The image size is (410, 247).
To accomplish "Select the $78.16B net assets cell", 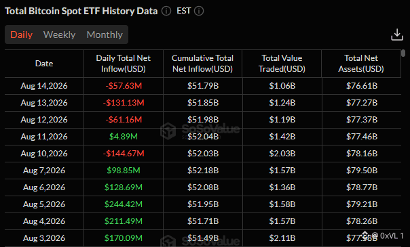I will click(x=362, y=154).
